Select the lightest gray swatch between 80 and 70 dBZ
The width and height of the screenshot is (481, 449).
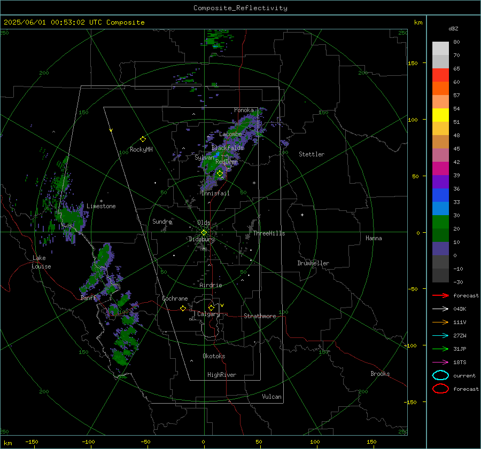tap(440, 49)
